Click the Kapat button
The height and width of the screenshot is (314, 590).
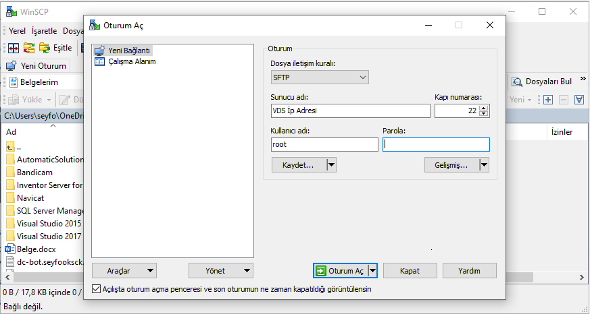[x=410, y=271]
